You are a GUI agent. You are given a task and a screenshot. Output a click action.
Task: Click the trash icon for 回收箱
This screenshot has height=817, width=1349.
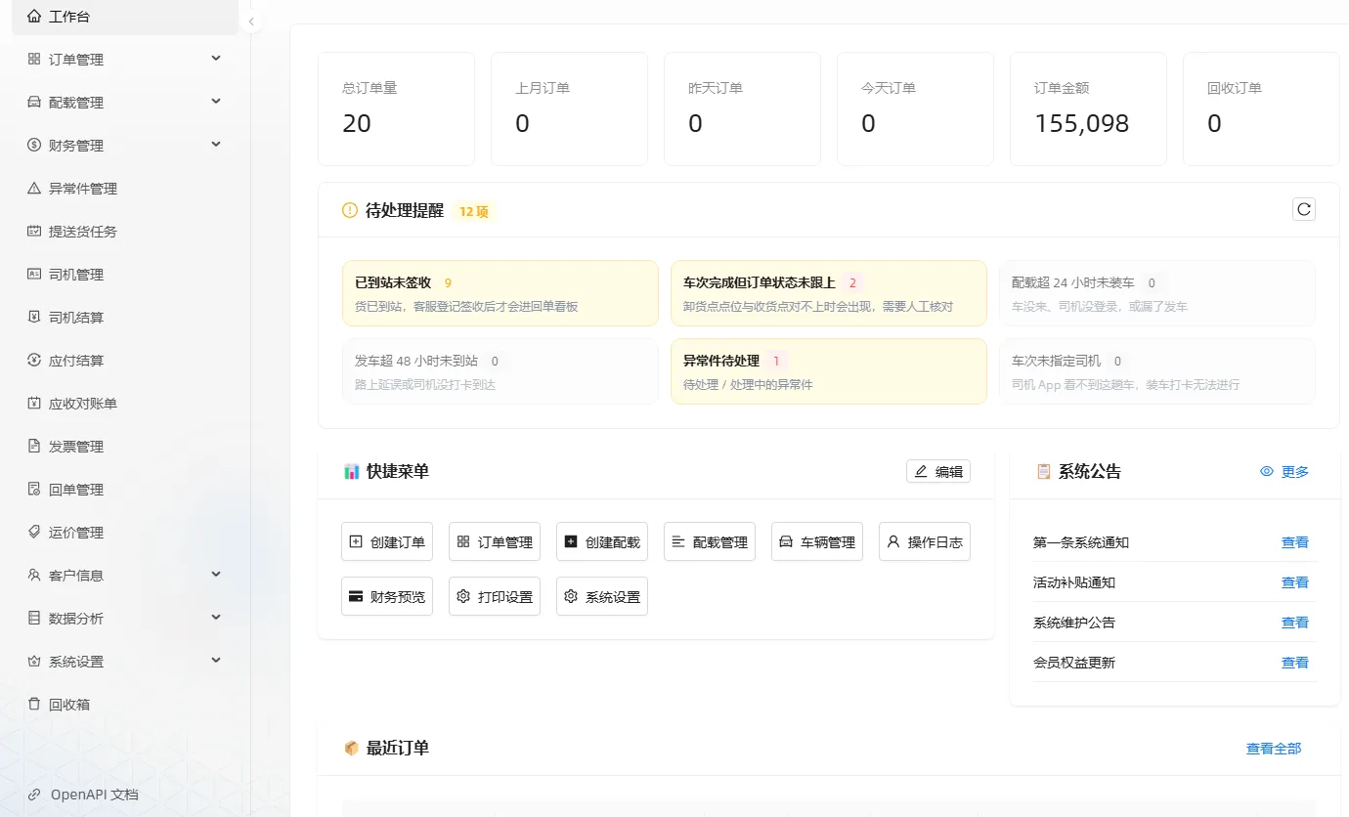(34, 704)
